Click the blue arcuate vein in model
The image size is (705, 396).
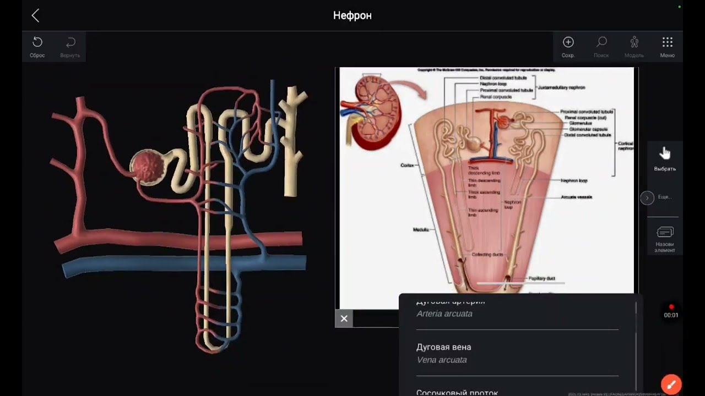[x=184, y=264]
